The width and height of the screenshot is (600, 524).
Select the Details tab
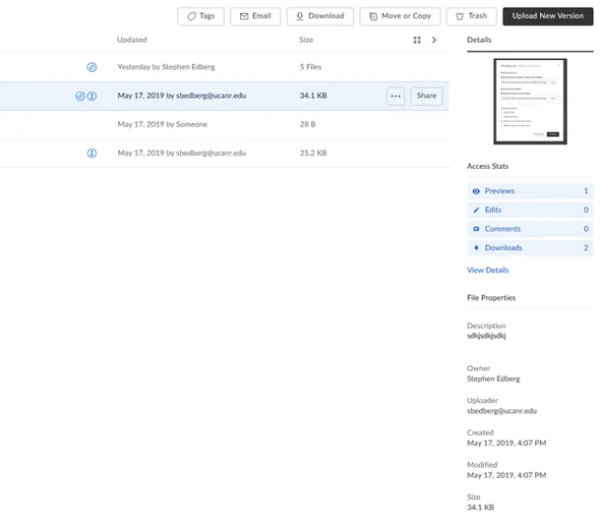click(479, 40)
